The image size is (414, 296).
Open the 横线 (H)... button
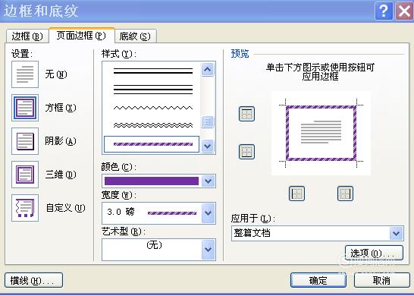[x=34, y=280]
